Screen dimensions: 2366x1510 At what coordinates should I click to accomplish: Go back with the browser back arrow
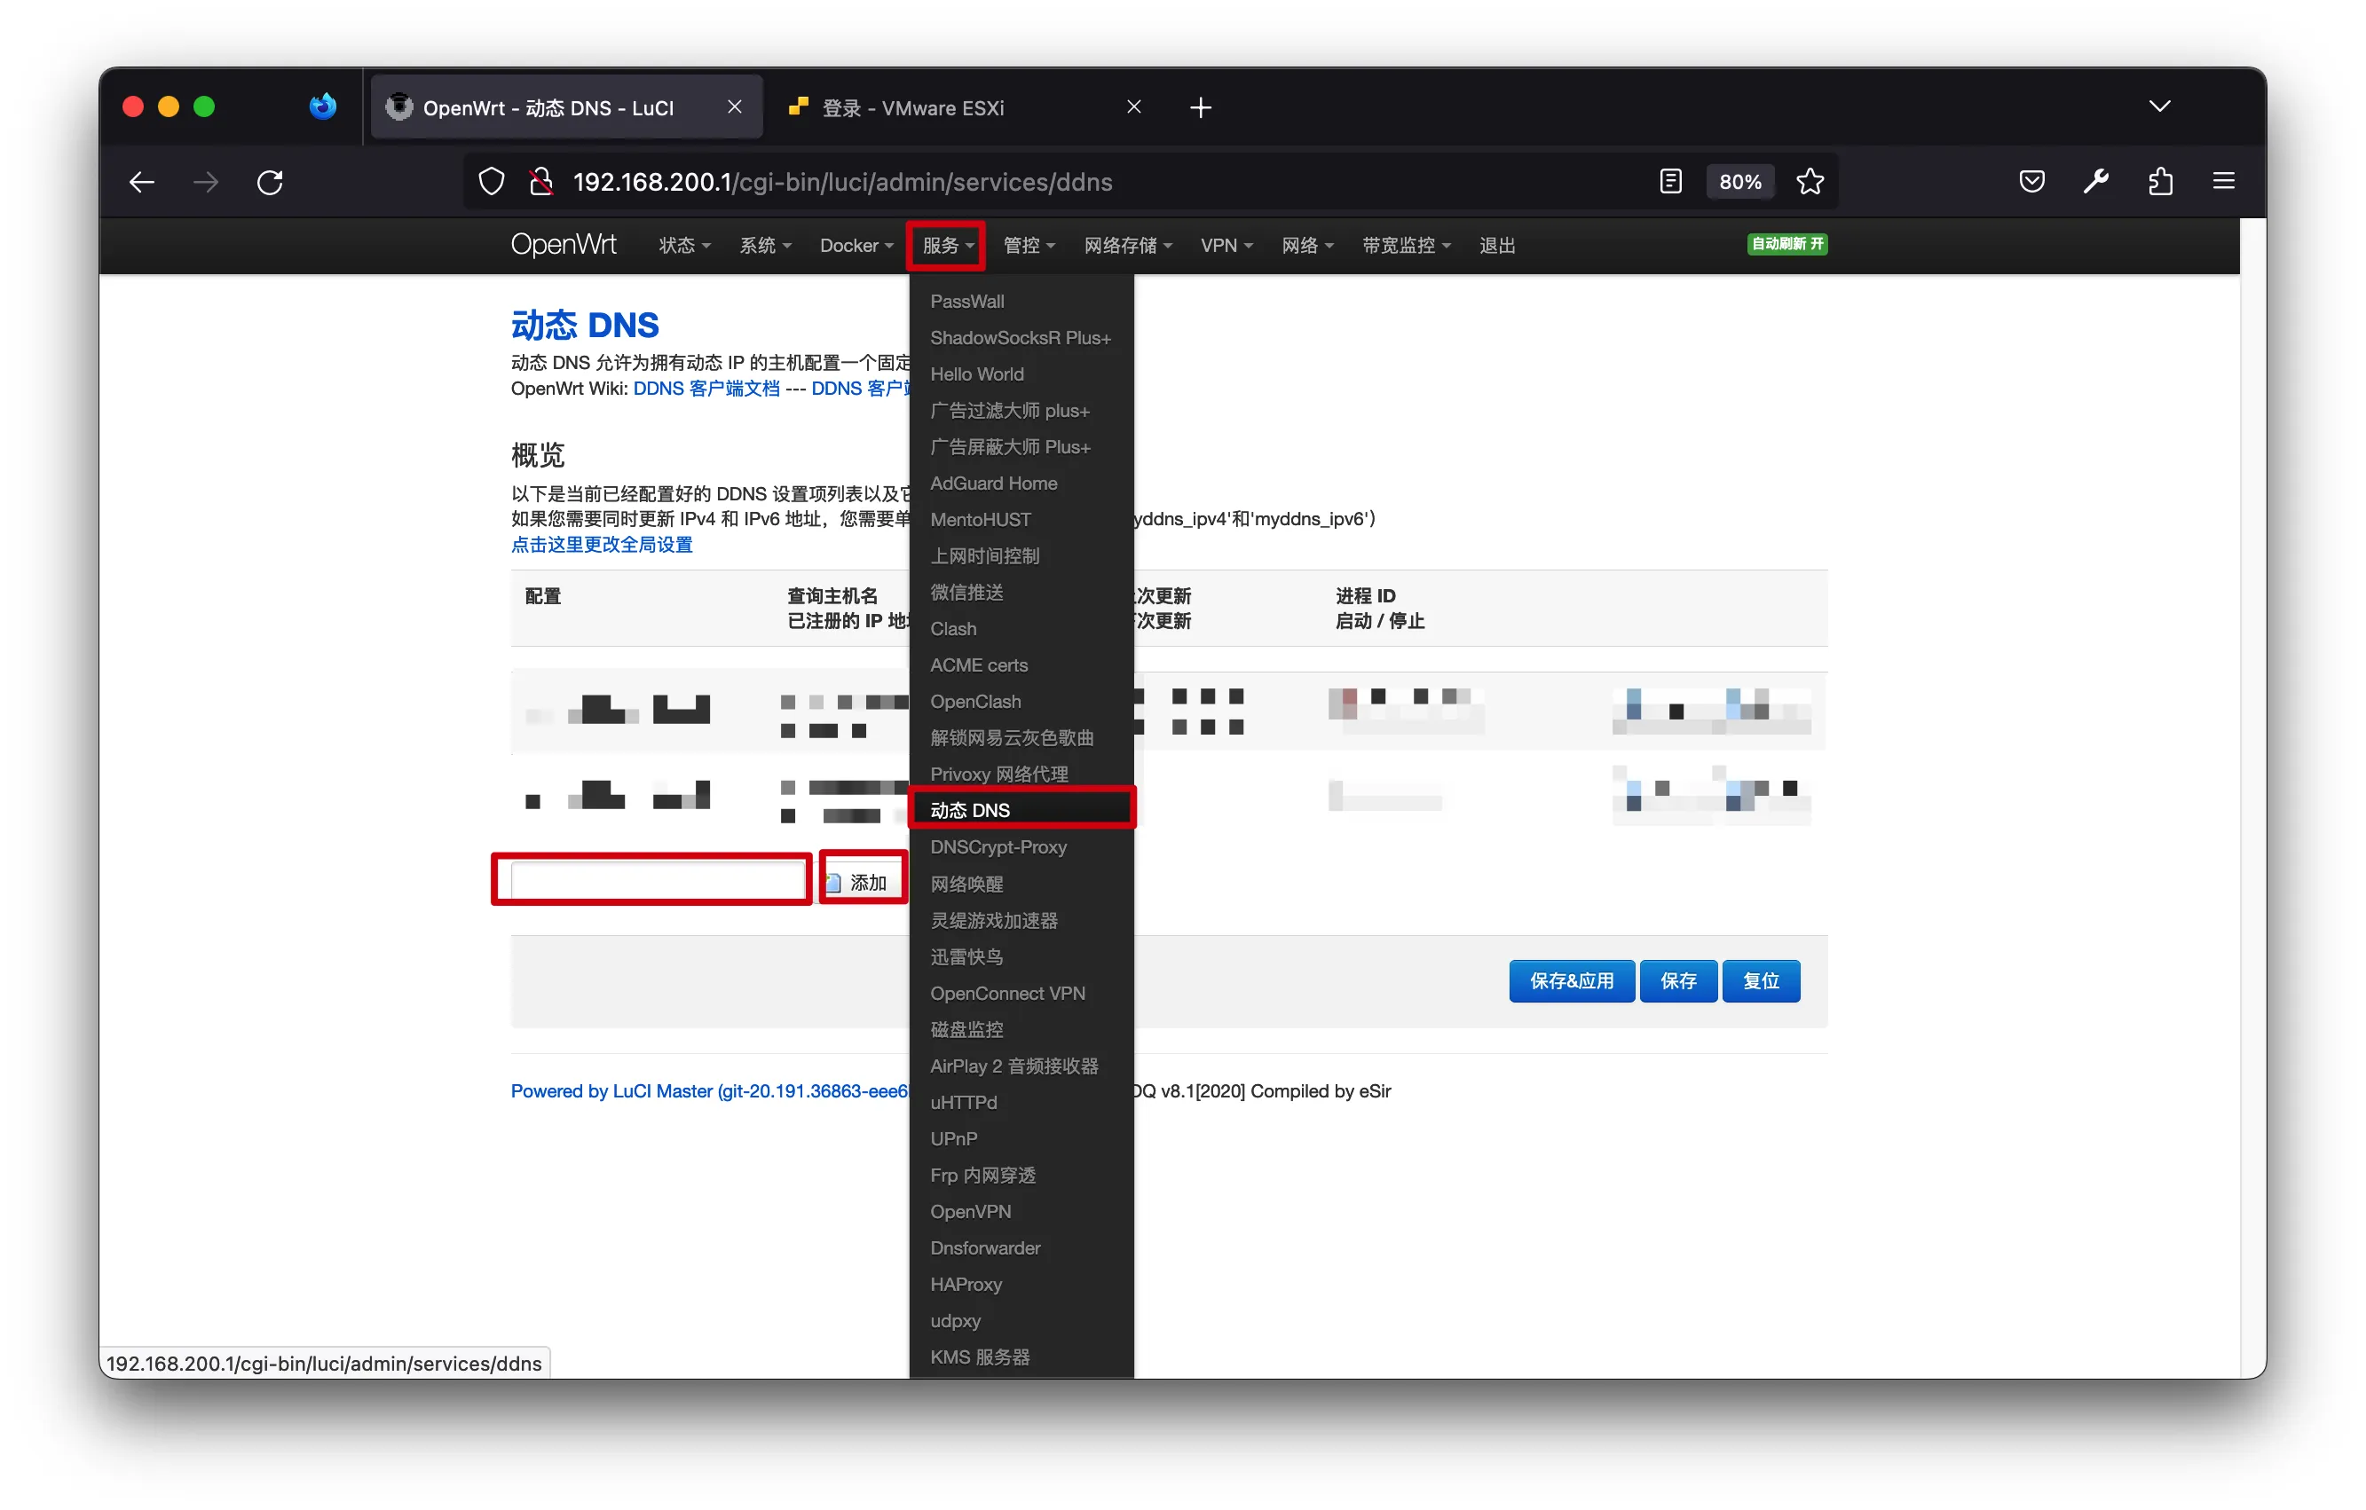coord(143,183)
